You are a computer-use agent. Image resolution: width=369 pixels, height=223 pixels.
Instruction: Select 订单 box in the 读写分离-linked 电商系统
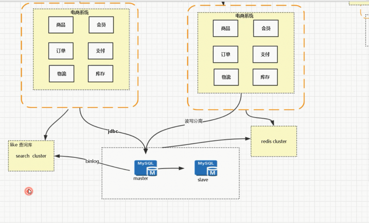225,55
